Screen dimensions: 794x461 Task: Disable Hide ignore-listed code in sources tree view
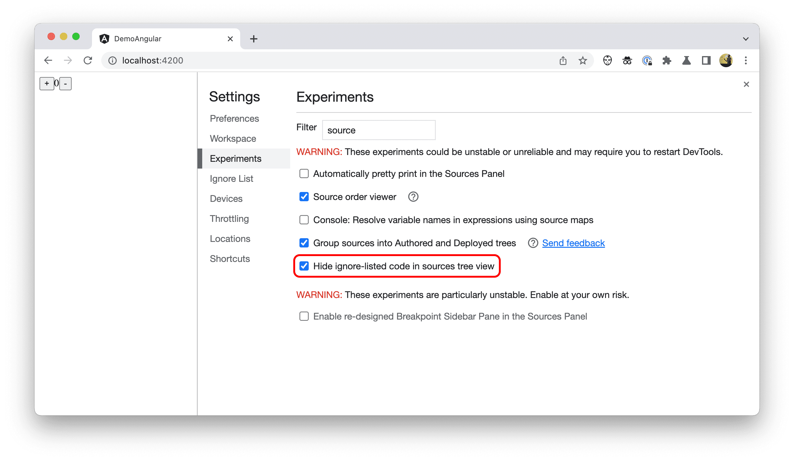click(x=304, y=266)
